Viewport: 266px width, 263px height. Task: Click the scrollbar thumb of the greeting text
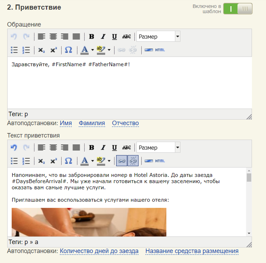tap(249, 178)
